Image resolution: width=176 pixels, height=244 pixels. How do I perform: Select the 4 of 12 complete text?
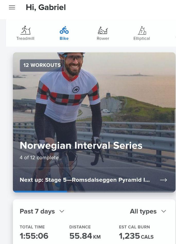pos(39,157)
